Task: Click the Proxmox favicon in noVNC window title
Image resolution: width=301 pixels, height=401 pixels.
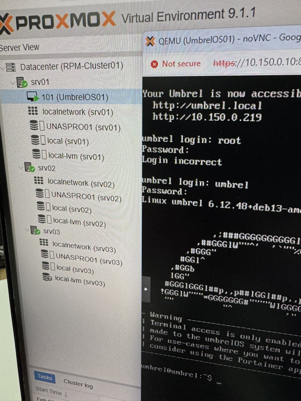Action: point(150,41)
